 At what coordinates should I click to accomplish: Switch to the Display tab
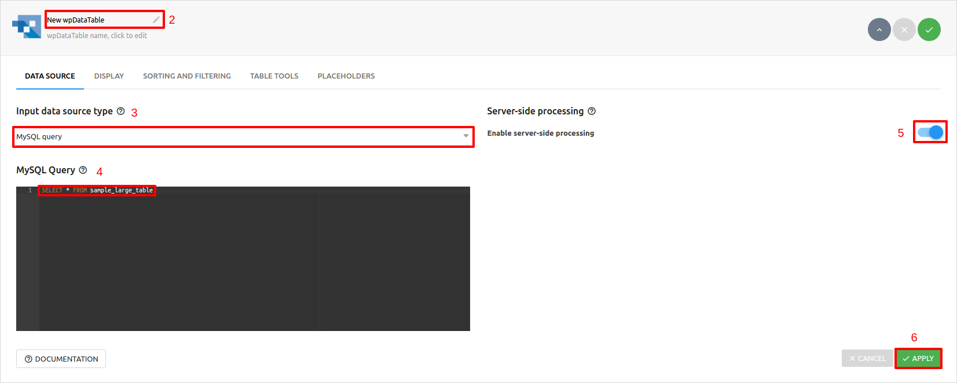click(109, 76)
